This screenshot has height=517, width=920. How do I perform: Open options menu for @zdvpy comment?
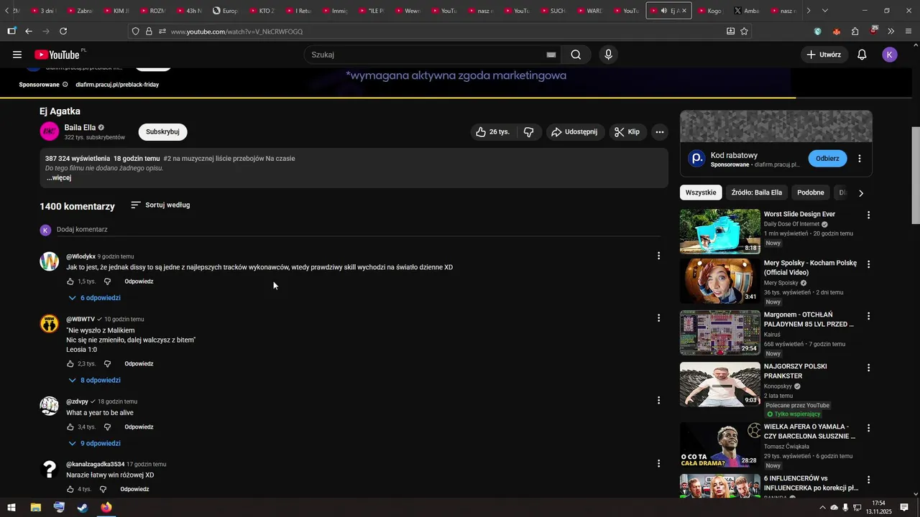click(658, 401)
